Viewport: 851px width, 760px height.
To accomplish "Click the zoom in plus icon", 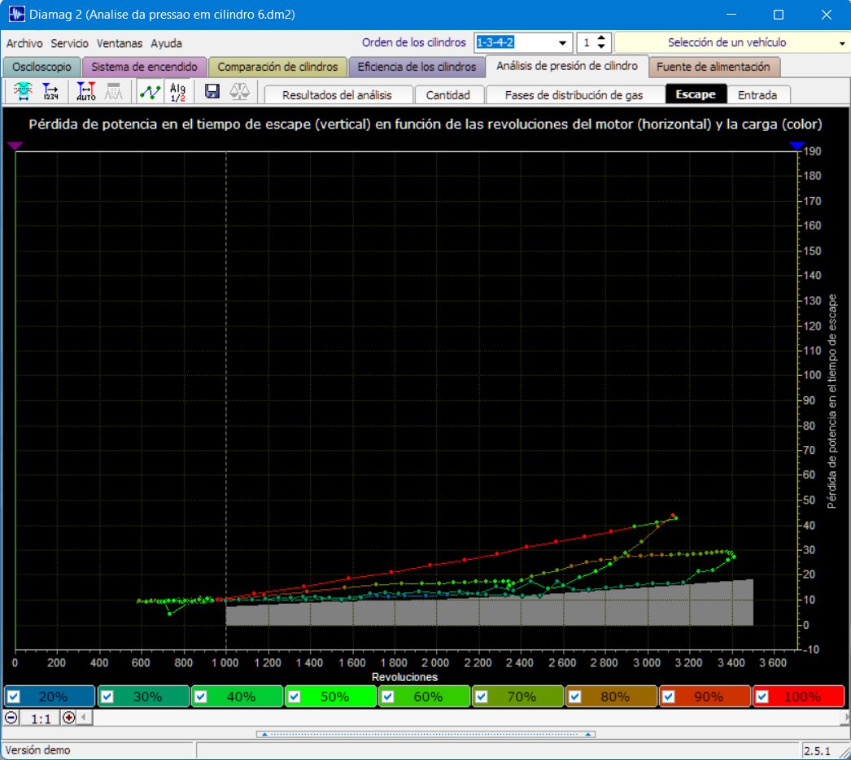I will (x=69, y=718).
